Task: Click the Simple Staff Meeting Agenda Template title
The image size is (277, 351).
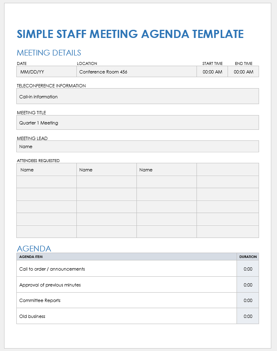Action: pos(130,34)
